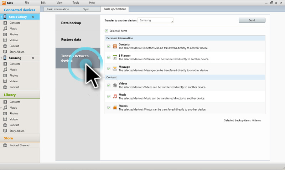The height and width of the screenshot is (170, 285).
Task: Uncheck the Videos transfer checkbox
Action: tap(109, 85)
